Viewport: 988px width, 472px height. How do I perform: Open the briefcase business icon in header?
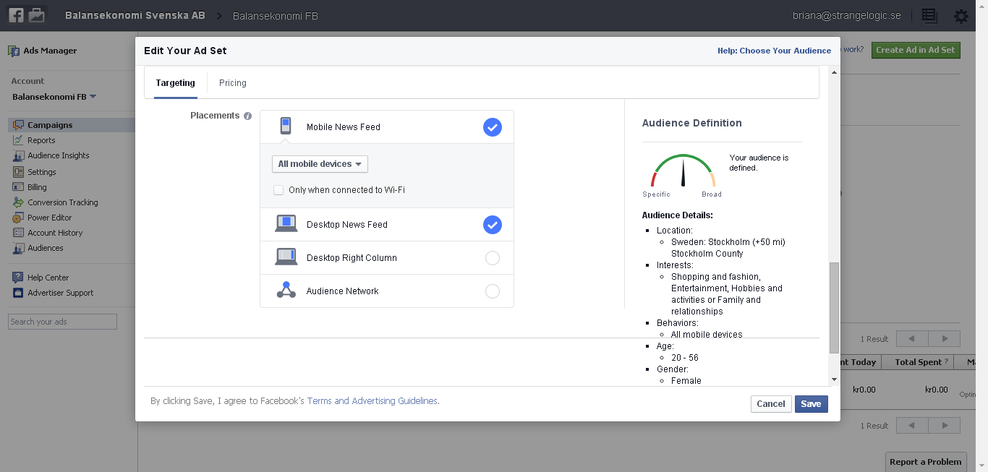click(36, 15)
